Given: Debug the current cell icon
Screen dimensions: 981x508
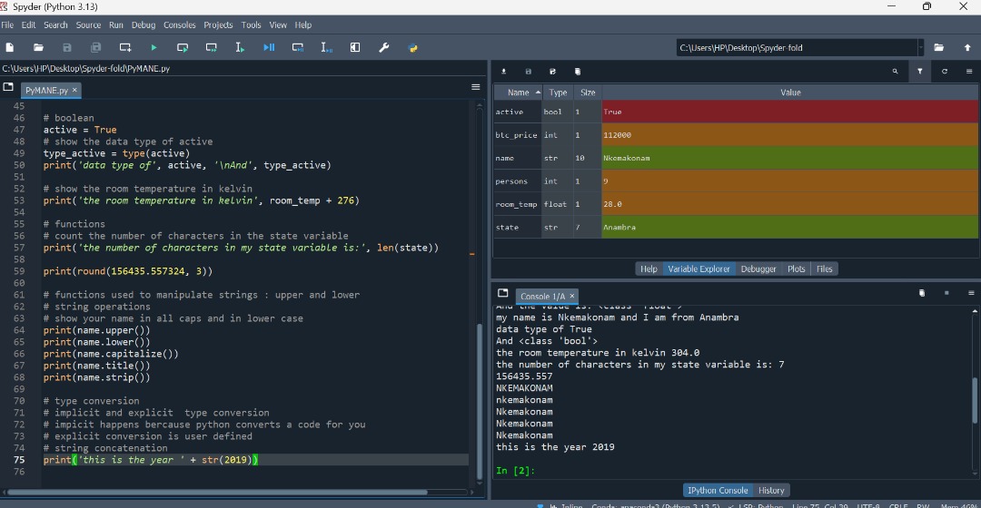Looking at the screenshot, I should click(298, 47).
